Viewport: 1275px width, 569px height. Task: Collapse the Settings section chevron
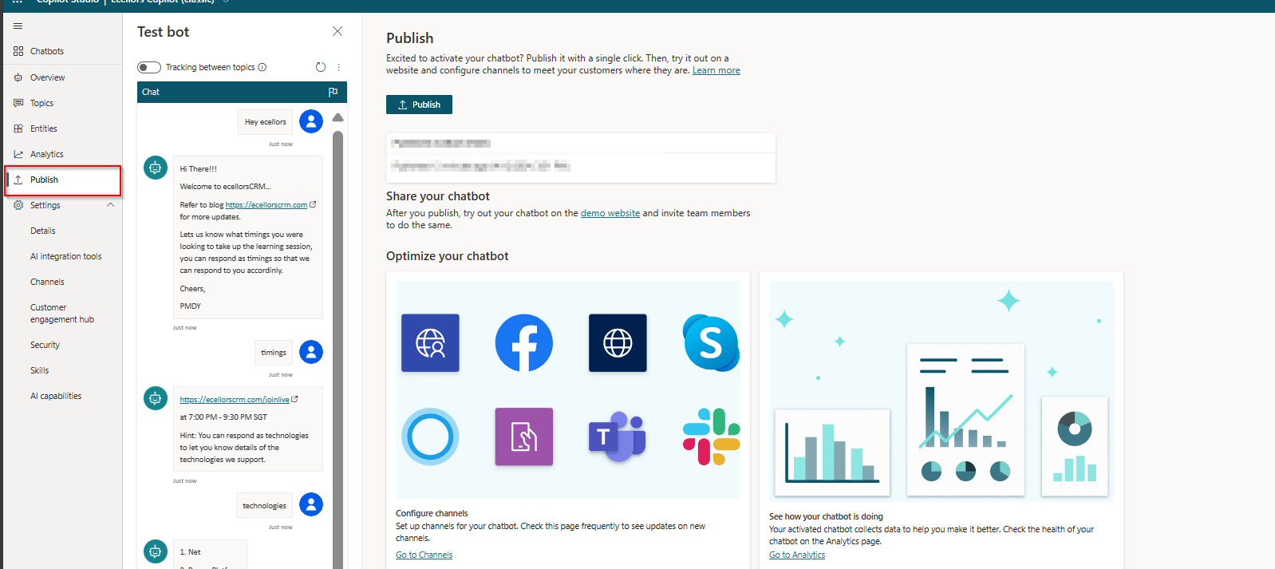click(x=110, y=205)
